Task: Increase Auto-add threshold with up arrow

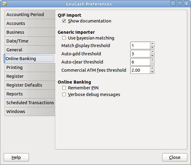Action: tap(152, 52)
